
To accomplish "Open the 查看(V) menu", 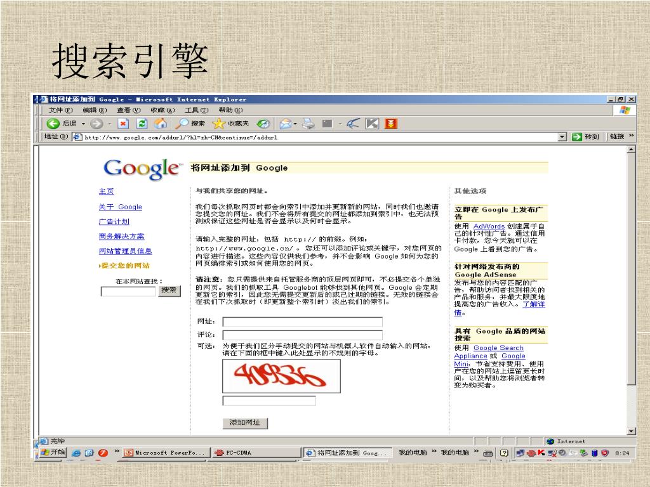I will point(128,110).
